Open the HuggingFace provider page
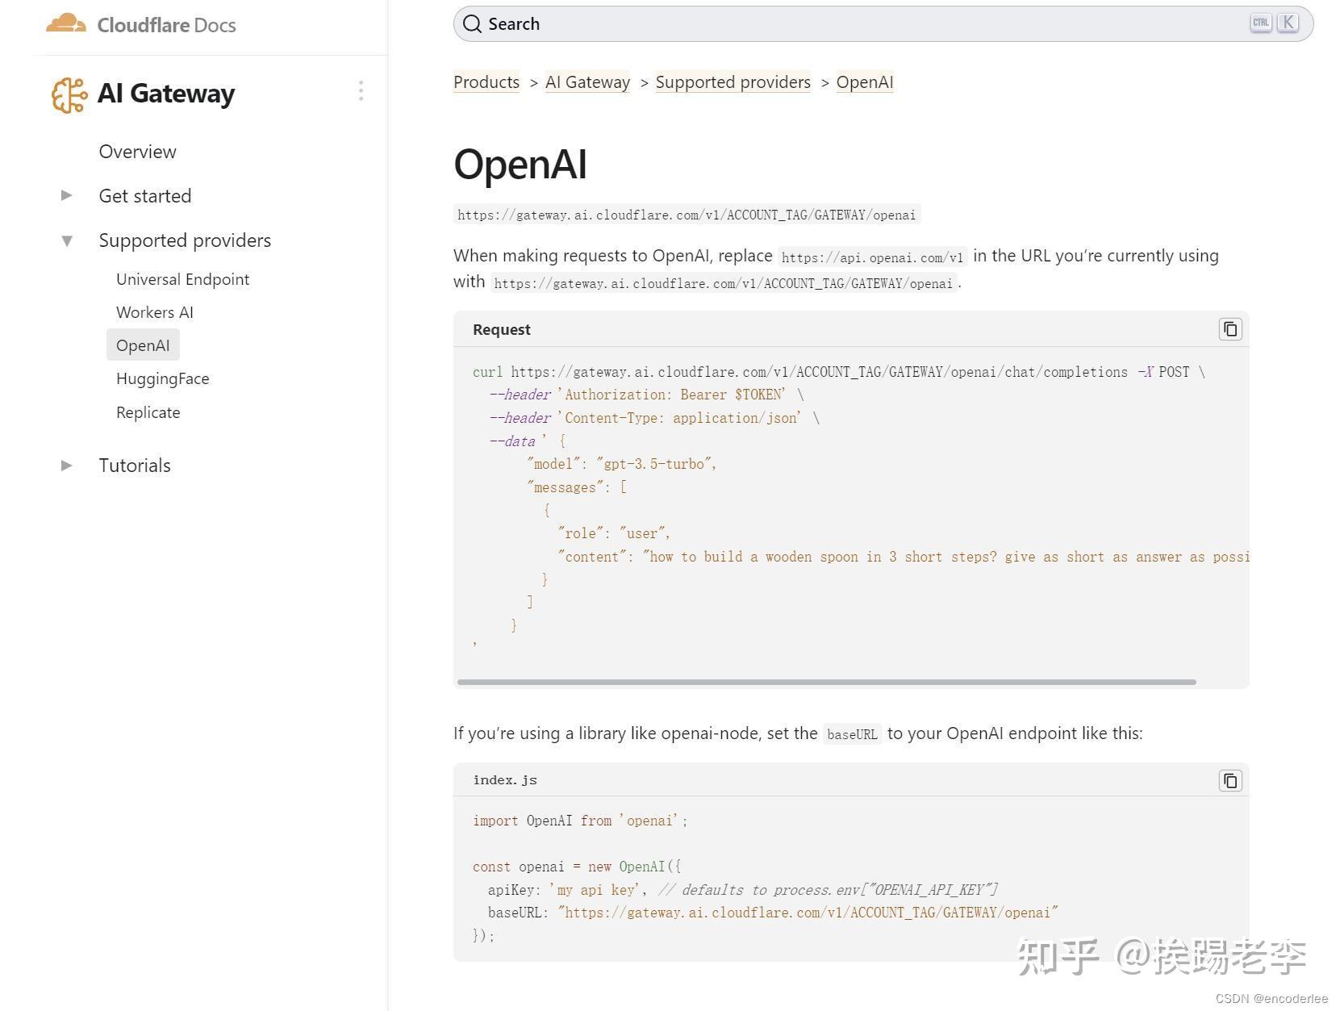This screenshot has width=1340, height=1011. point(162,378)
